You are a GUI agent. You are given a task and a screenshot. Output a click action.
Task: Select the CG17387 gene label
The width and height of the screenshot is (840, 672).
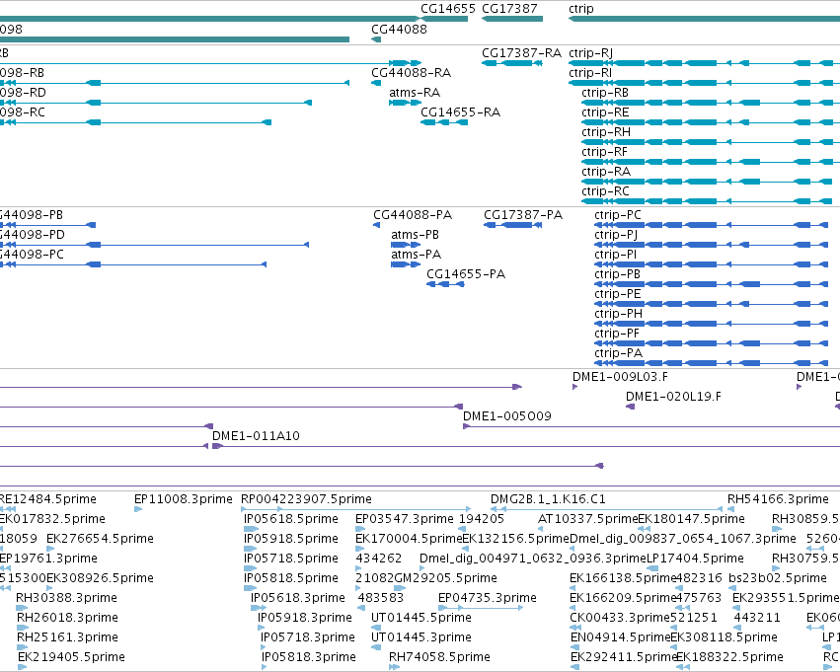(509, 9)
